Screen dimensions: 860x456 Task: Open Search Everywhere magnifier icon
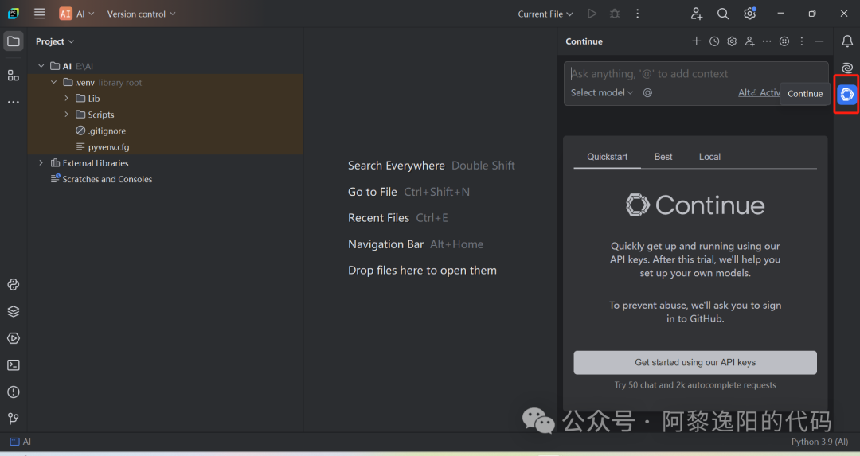[723, 14]
